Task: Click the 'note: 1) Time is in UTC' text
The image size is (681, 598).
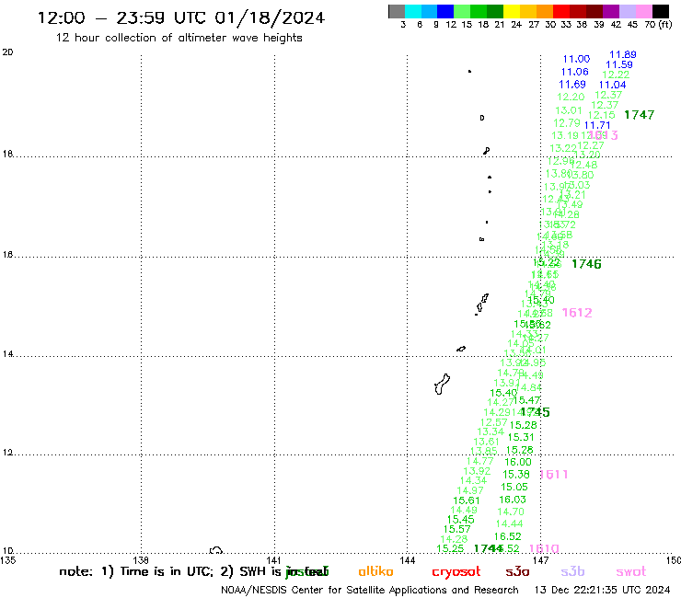Action: pos(136,572)
